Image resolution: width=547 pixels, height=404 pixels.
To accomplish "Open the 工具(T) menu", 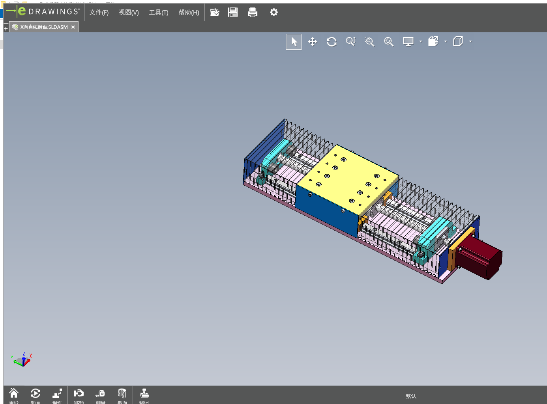I will point(159,13).
